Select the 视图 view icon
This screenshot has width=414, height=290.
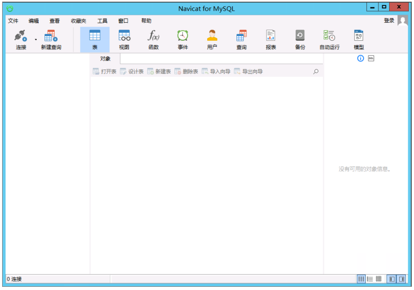tap(124, 40)
